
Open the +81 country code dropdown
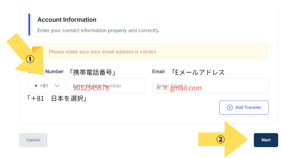[47, 86]
